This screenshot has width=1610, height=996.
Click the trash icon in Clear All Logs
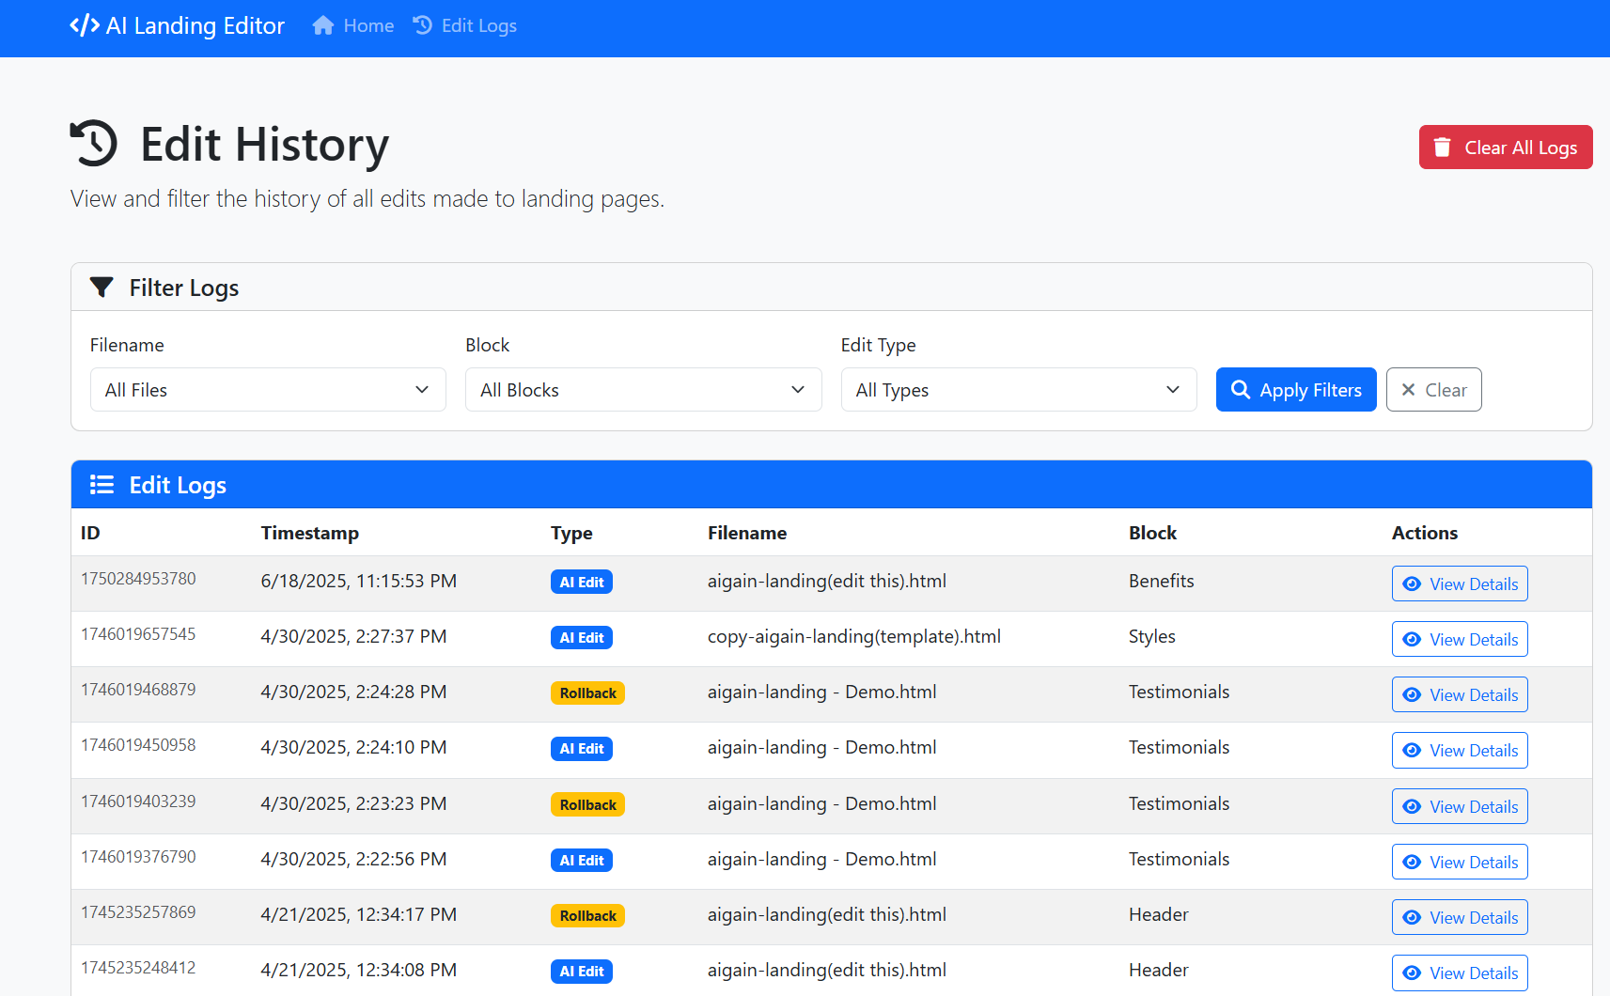[1443, 148]
